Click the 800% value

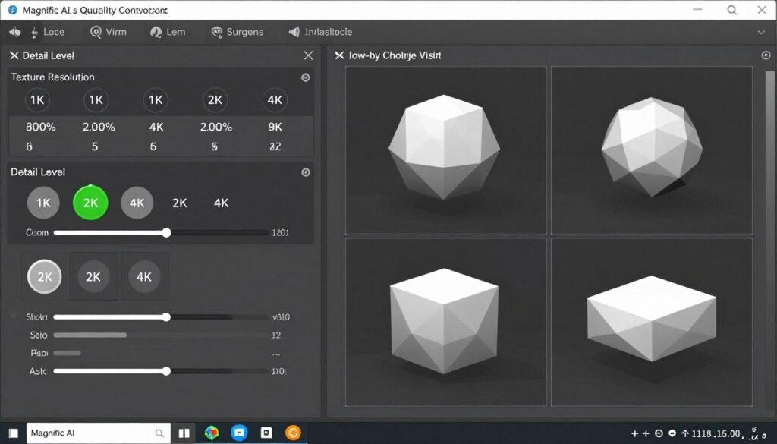[x=41, y=128]
